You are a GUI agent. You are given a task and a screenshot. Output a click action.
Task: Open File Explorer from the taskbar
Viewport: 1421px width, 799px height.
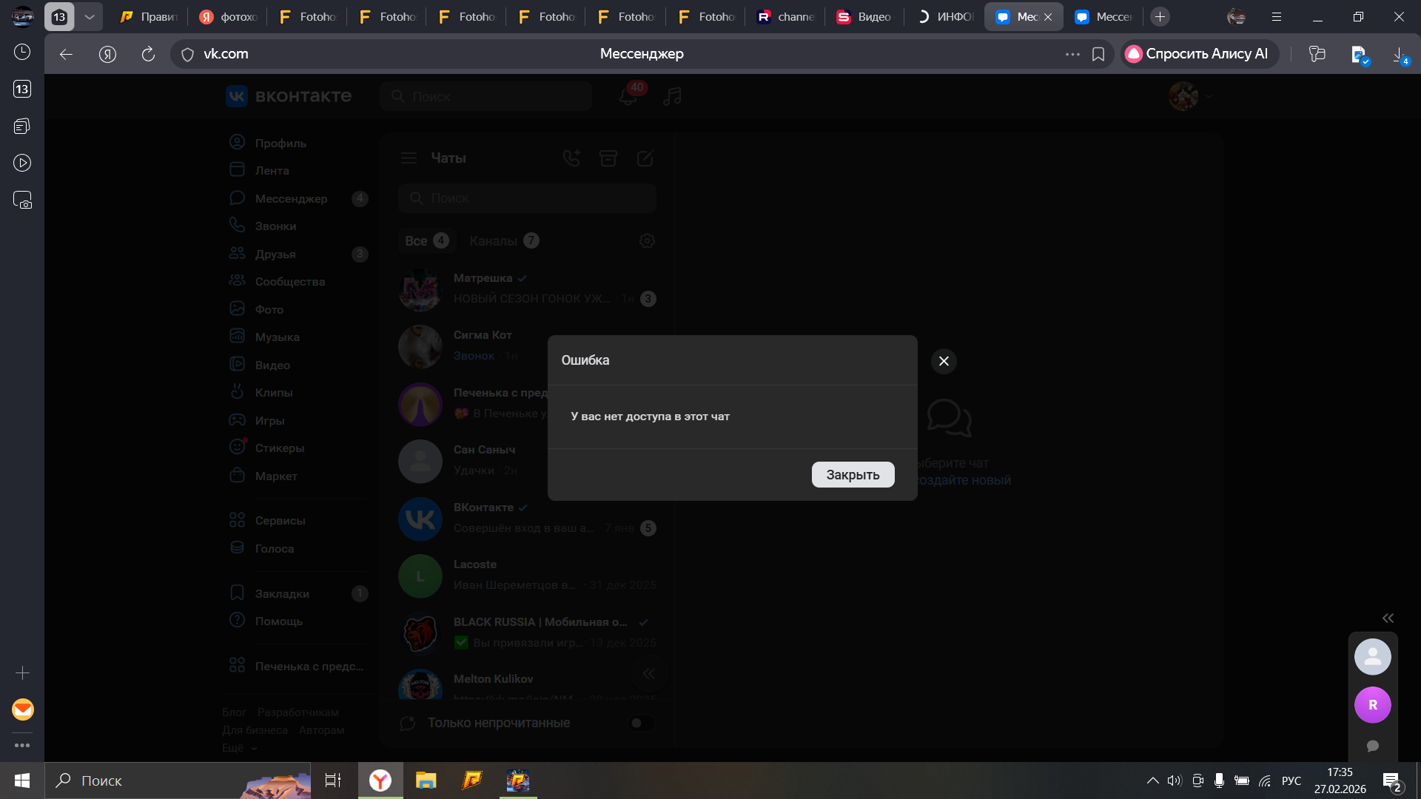(x=426, y=781)
